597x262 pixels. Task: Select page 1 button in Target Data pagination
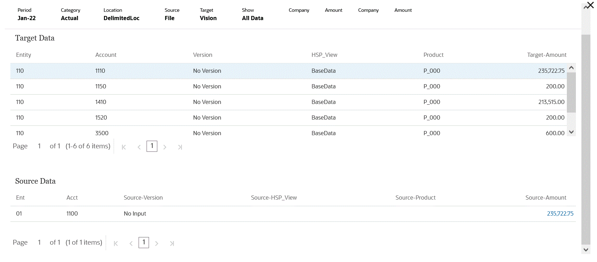pos(152,146)
